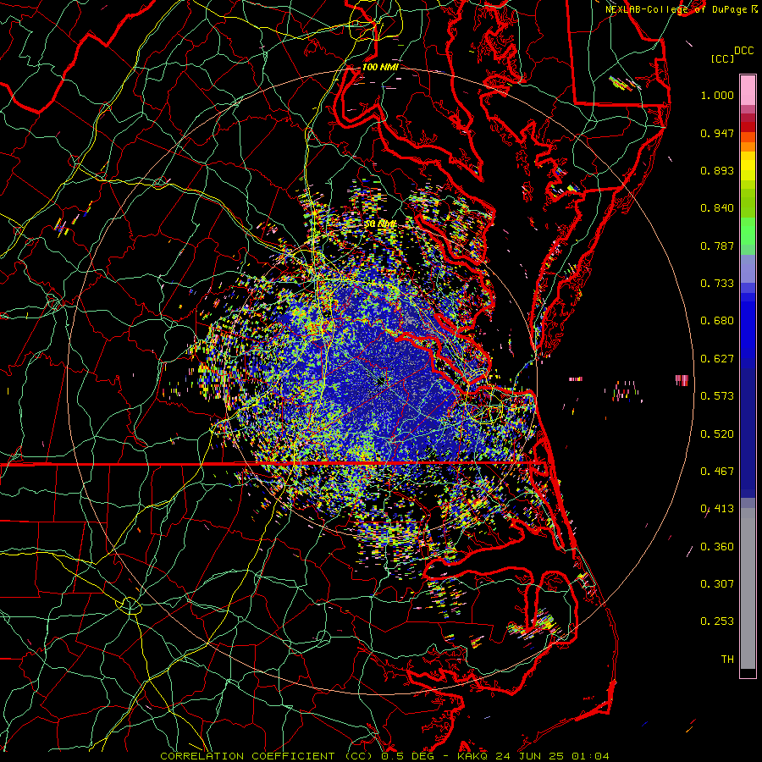Pick the gray segment of the color scale
This screenshot has width=762, height=762.
click(x=748, y=588)
